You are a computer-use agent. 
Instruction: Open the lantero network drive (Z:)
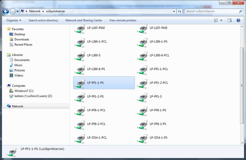pyautogui.click(x=31, y=96)
